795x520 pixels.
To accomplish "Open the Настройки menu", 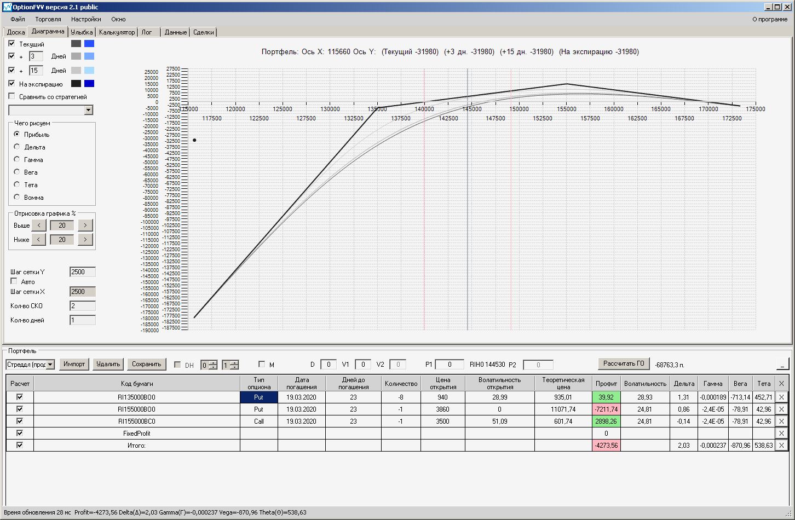I will [x=86, y=19].
